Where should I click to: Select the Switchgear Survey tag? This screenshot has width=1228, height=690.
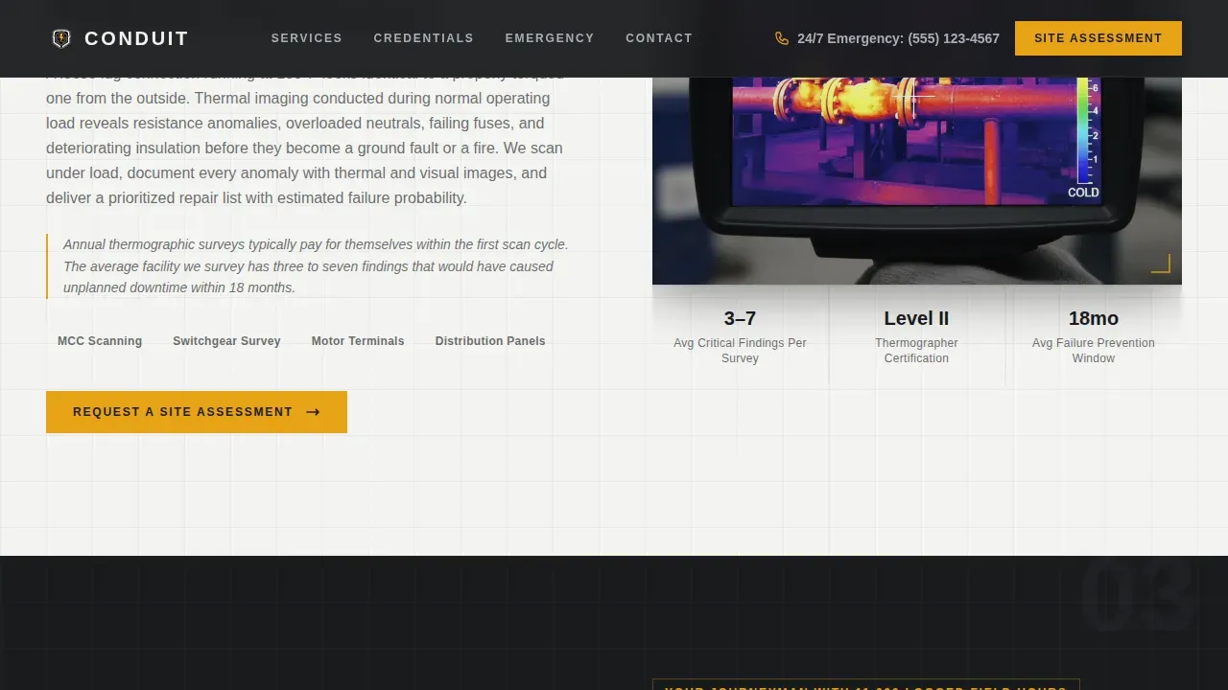226,341
